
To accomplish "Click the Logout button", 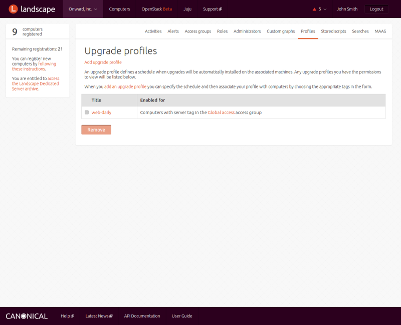I will 376,9.
